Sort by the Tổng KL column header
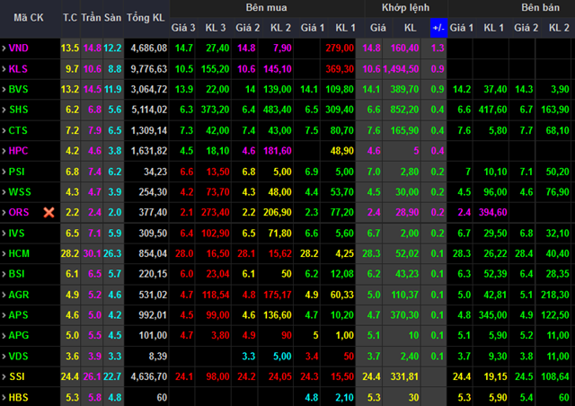This screenshot has height=406, width=575. coord(146,17)
